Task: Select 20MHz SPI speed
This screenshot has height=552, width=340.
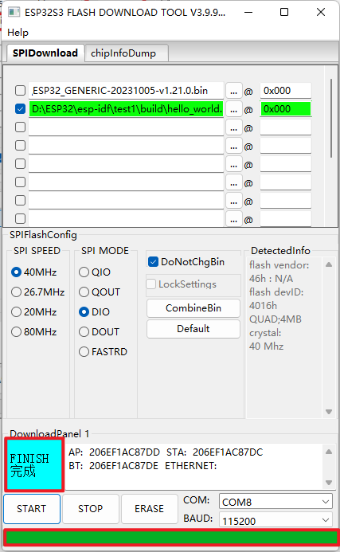Action: [x=34, y=312]
